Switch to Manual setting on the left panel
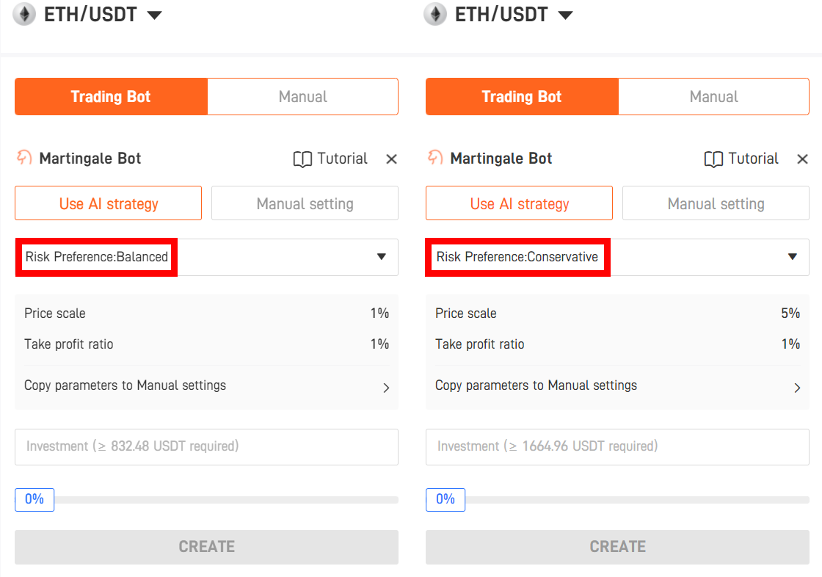The image size is (822, 577). point(304,203)
